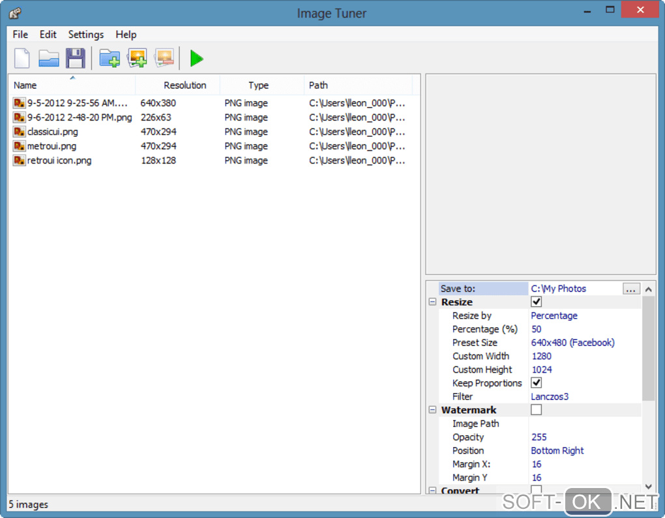Click the Opacity value field
The image size is (665, 518).
584,437
